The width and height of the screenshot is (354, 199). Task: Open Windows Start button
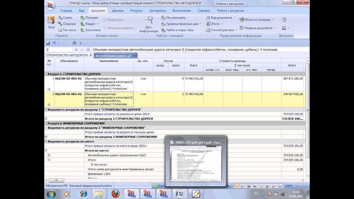tap(51, 194)
